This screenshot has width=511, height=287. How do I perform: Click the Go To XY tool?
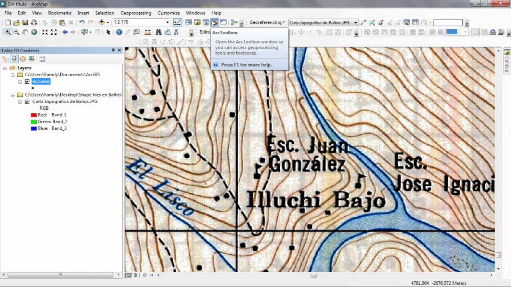176,32
